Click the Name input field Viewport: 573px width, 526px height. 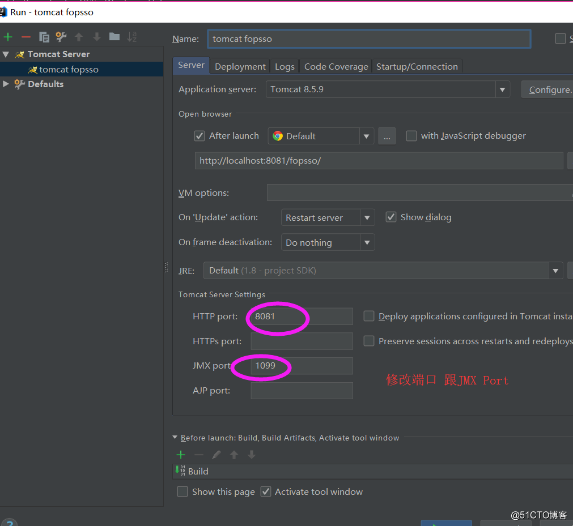click(369, 39)
